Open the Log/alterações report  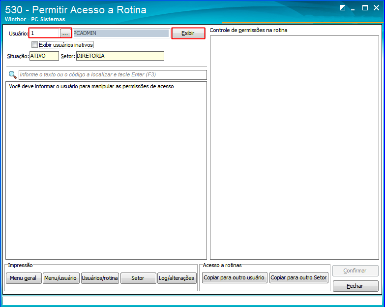[177, 278]
